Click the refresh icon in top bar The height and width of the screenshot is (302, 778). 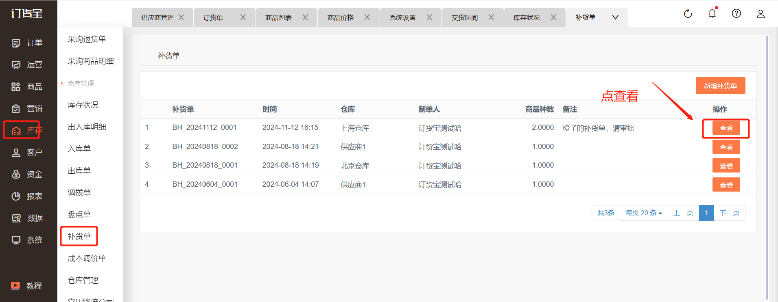[688, 14]
